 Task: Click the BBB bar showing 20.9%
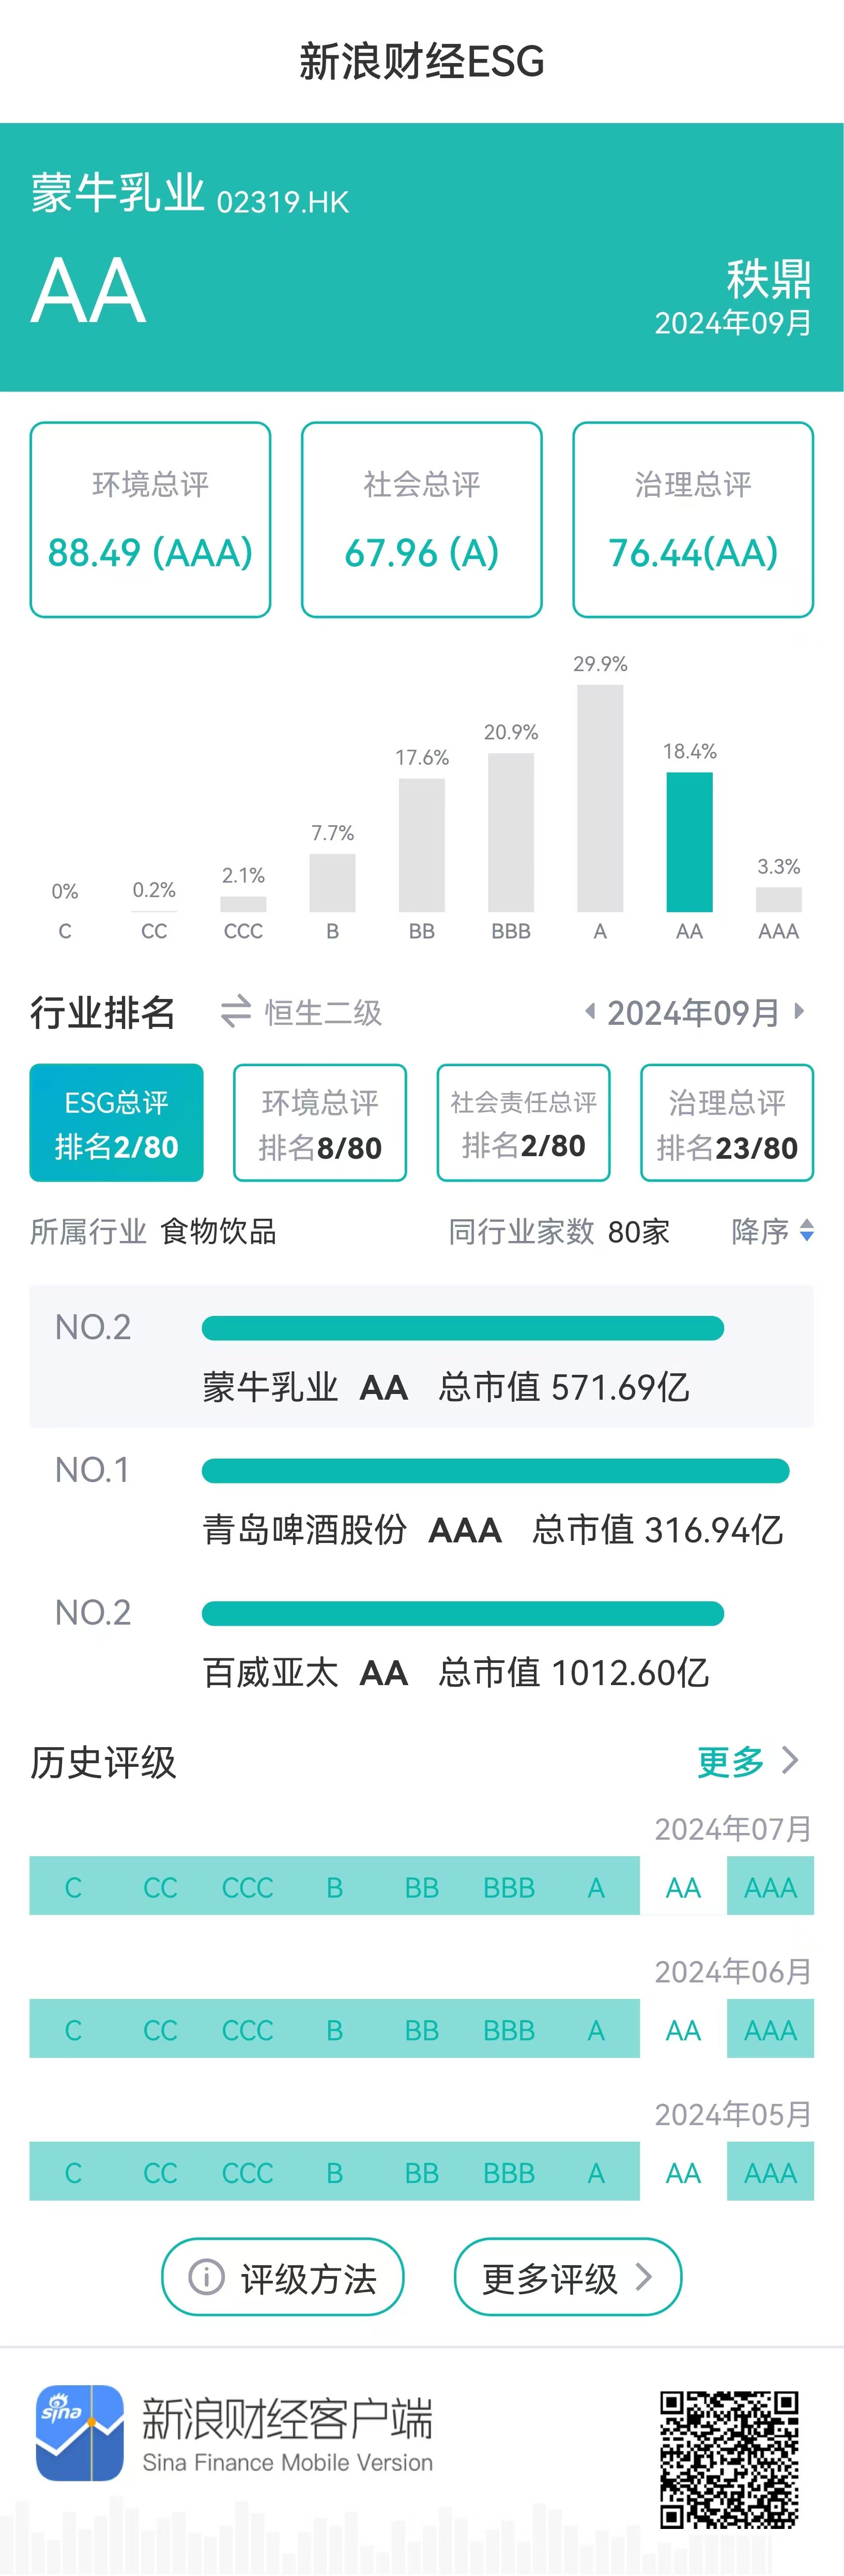[511, 832]
